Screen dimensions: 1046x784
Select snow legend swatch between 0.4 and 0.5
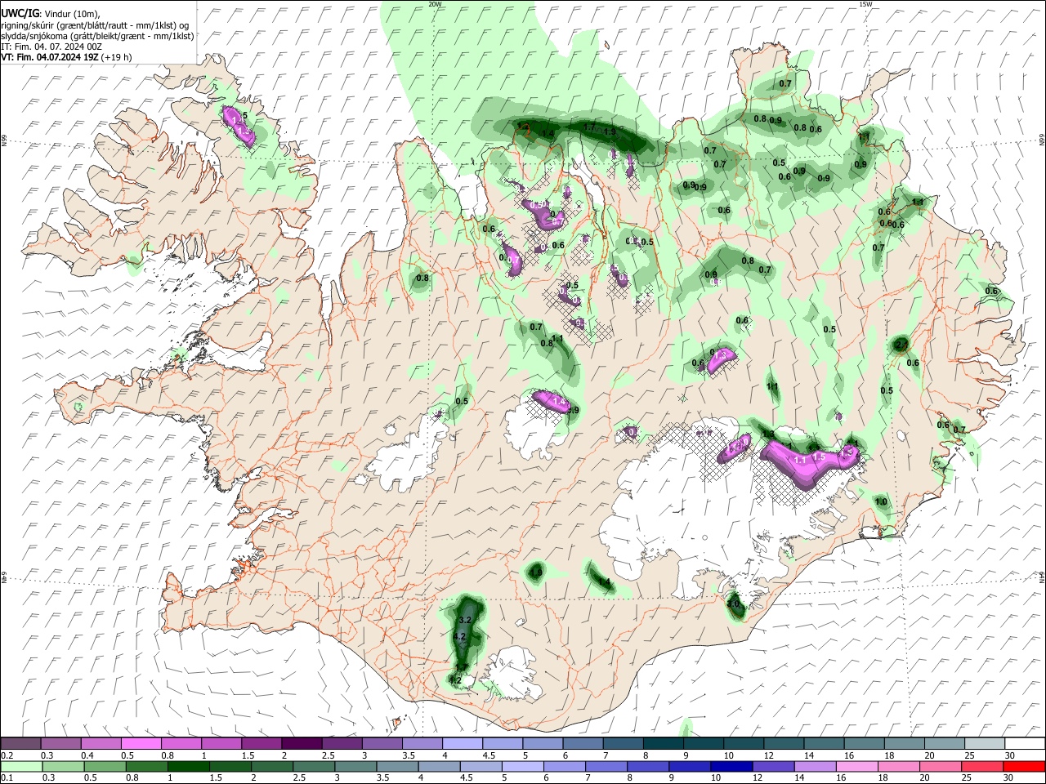101,743
